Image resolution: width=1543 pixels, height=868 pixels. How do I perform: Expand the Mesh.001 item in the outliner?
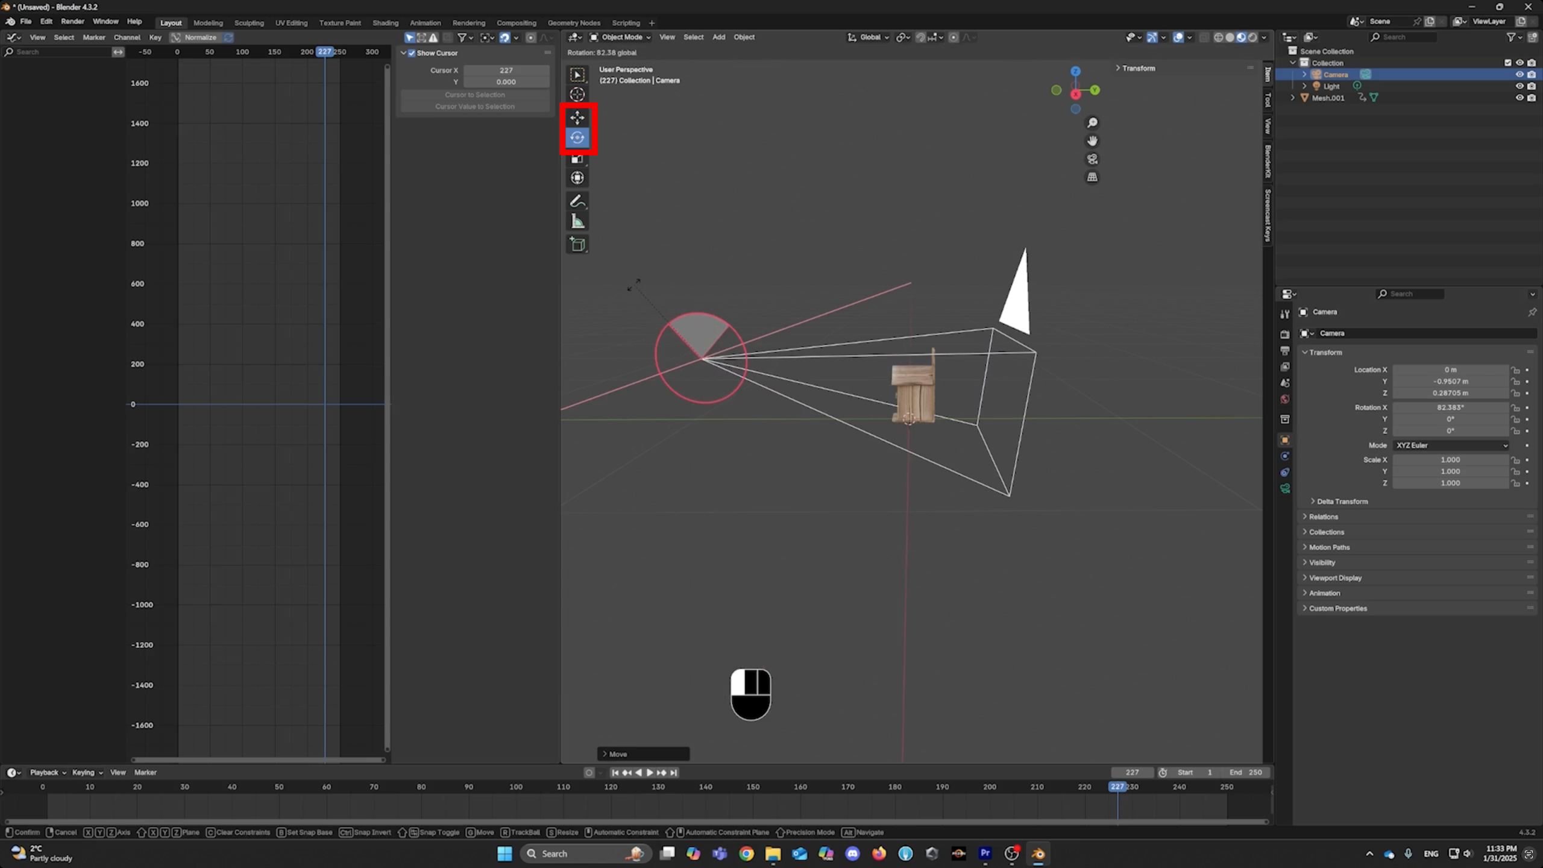[1293, 97]
